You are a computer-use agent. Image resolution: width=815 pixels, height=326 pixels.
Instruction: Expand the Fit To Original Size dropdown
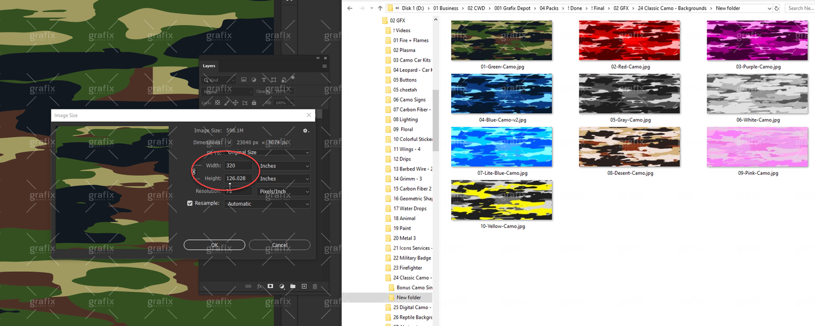pos(267,152)
